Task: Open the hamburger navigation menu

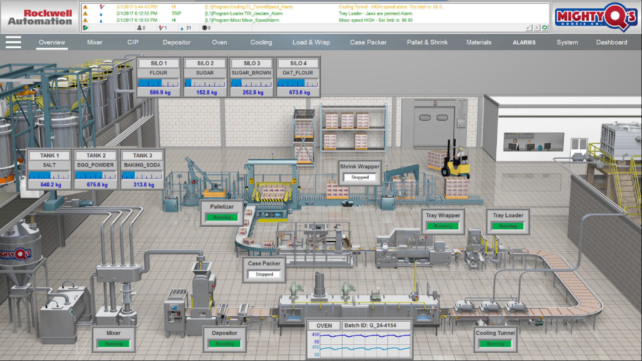Action: click(13, 42)
